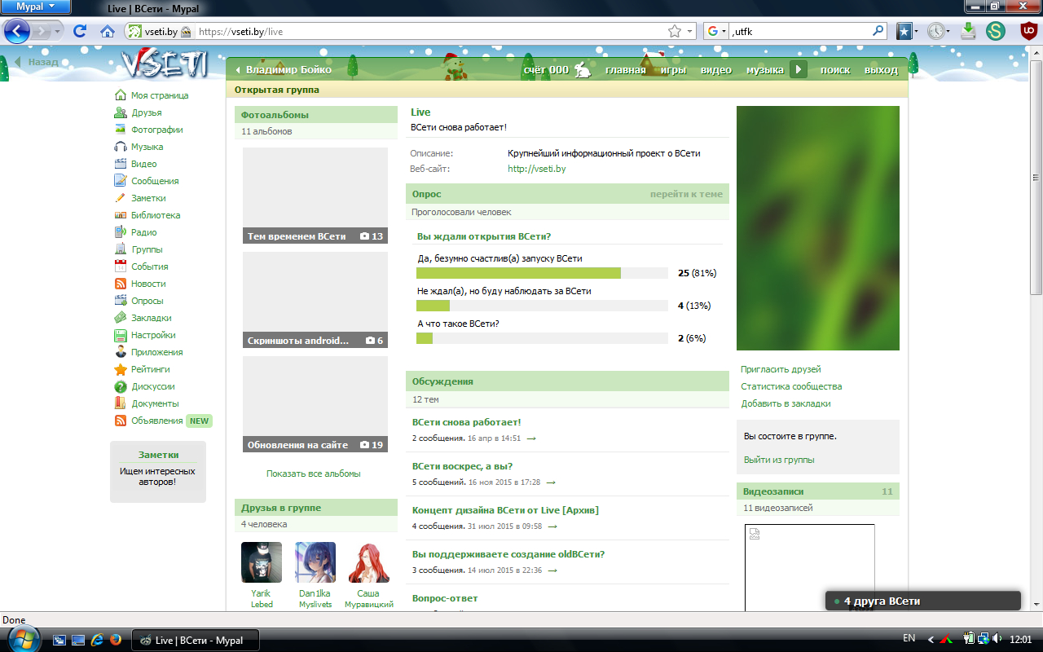The height and width of the screenshot is (652, 1043).
Task: Open the uBlock Origin shield icon
Action: click(1028, 31)
